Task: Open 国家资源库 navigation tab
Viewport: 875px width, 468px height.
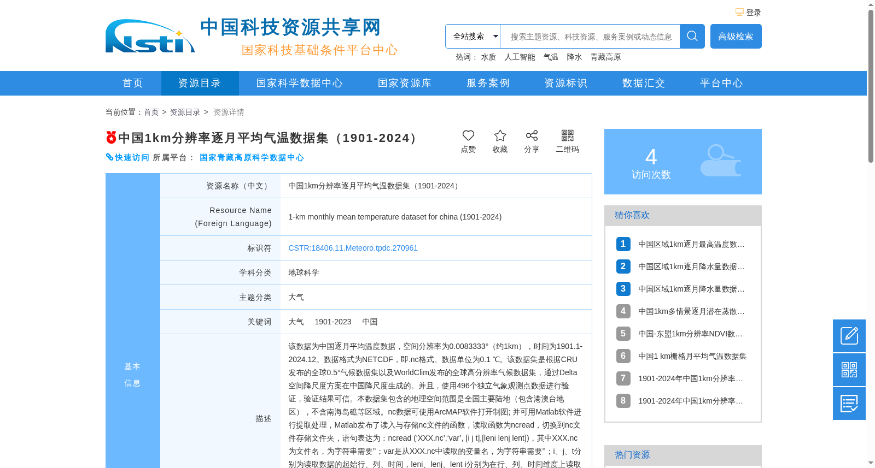Action: 405,83
